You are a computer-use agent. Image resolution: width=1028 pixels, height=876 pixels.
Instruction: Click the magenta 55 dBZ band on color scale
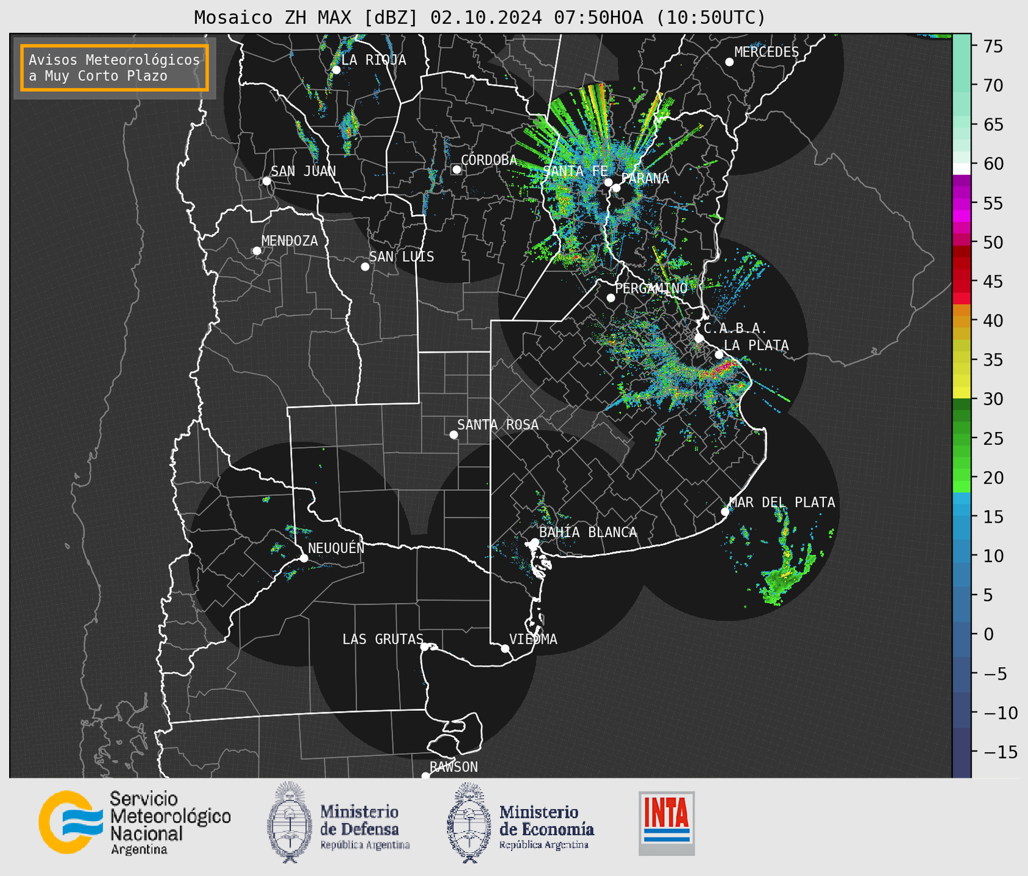tap(962, 203)
